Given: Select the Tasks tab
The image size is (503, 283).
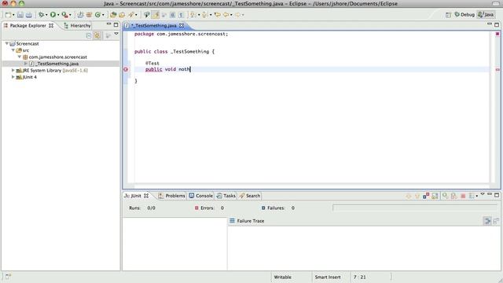Looking at the screenshot, I should tap(226, 196).
